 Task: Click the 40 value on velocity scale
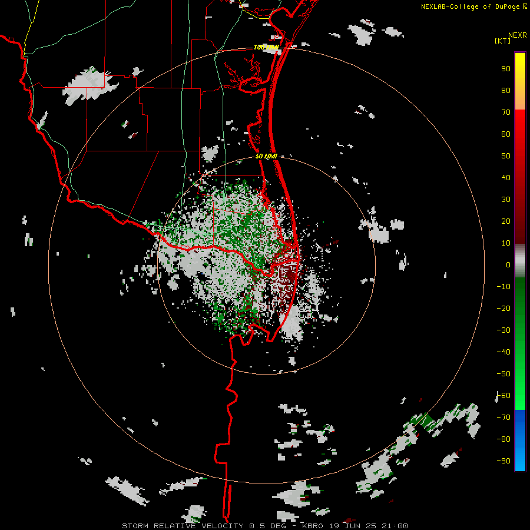click(506, 177)
